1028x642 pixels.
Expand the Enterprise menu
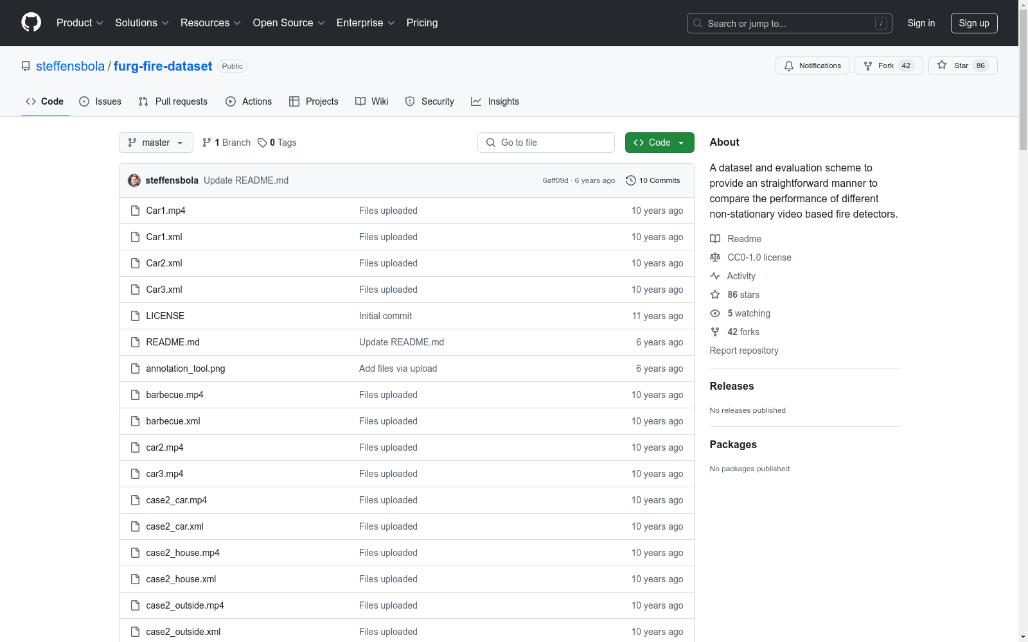click(366, 22)
